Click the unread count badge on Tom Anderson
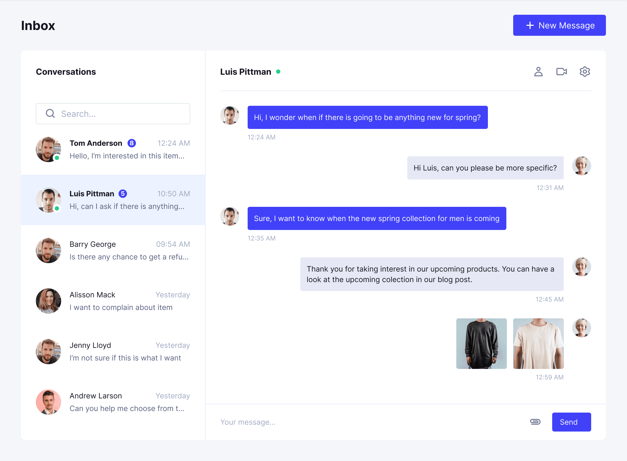This screenshot has height=461, width=627. click(x=132, y=143)
